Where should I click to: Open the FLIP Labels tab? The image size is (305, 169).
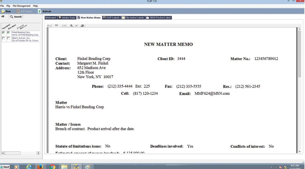(111, 18)
